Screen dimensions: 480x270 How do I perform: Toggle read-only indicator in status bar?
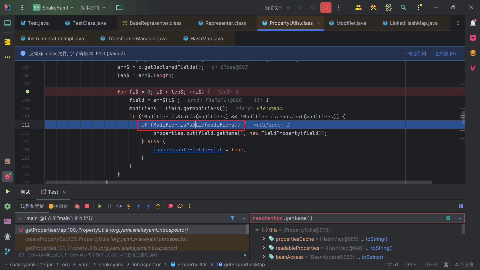446,264
